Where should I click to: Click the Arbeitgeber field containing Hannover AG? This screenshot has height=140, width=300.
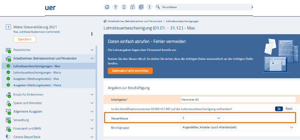click(x=238, y=99)
